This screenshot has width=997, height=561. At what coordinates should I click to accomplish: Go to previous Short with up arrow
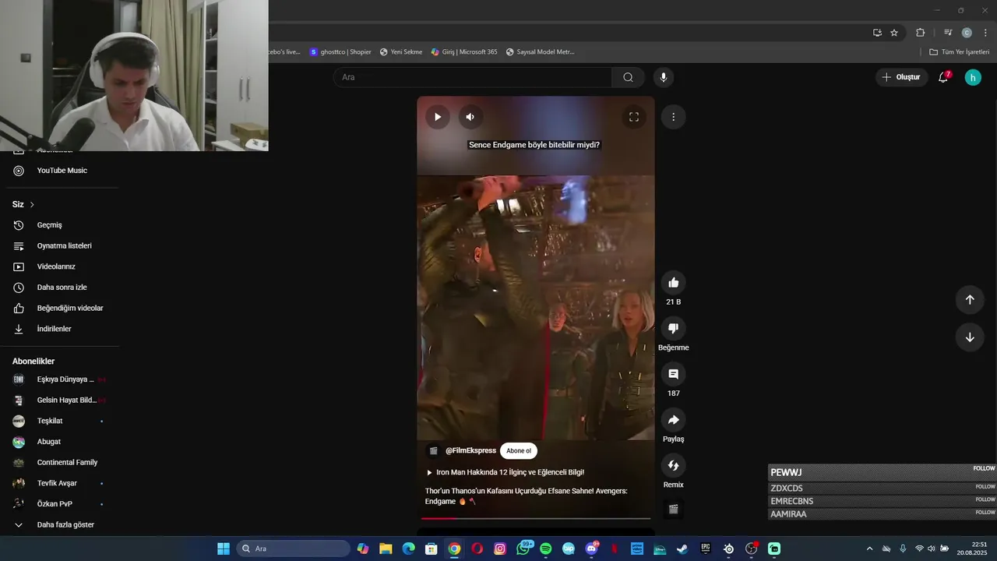(970, 300)
